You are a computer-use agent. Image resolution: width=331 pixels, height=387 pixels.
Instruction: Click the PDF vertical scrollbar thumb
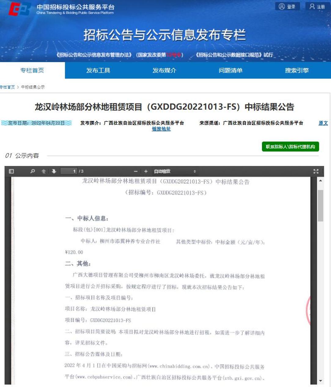pos(320,205)
